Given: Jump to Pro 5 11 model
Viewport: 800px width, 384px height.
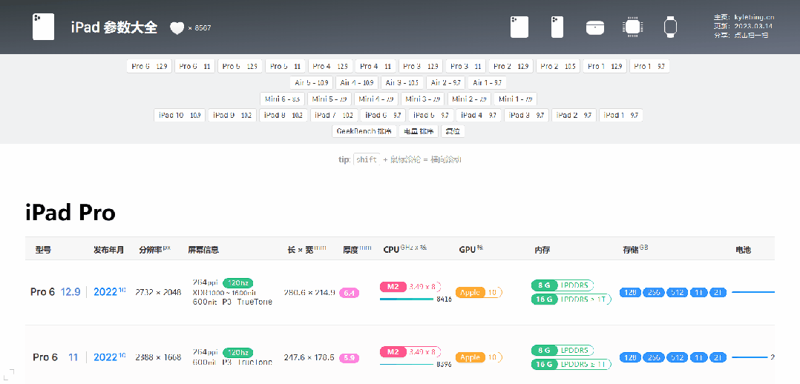Looking at the screenshot, I should (x=285, y=66).
